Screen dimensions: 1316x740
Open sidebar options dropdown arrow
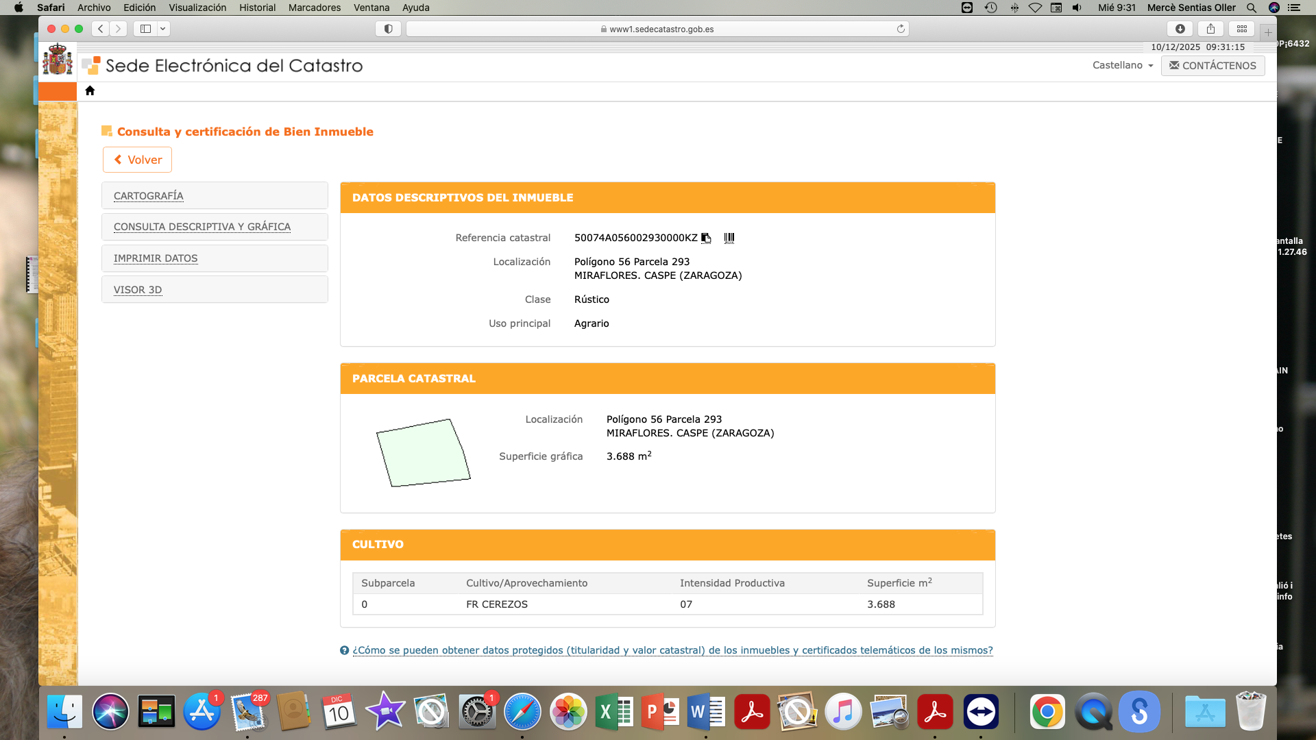tap(162, 29)
